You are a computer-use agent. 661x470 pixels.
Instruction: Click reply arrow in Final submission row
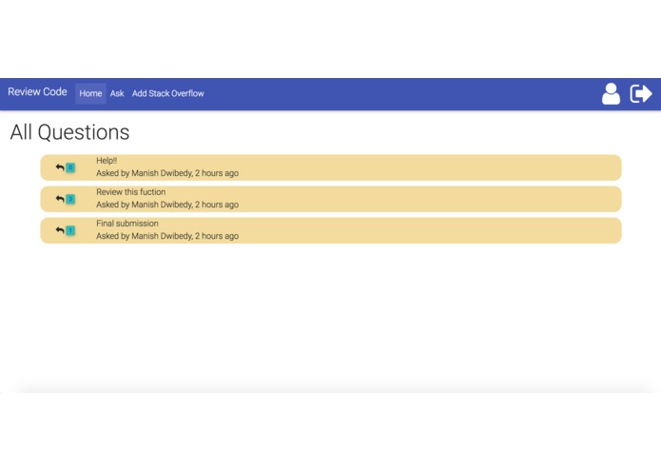[60, 230]
